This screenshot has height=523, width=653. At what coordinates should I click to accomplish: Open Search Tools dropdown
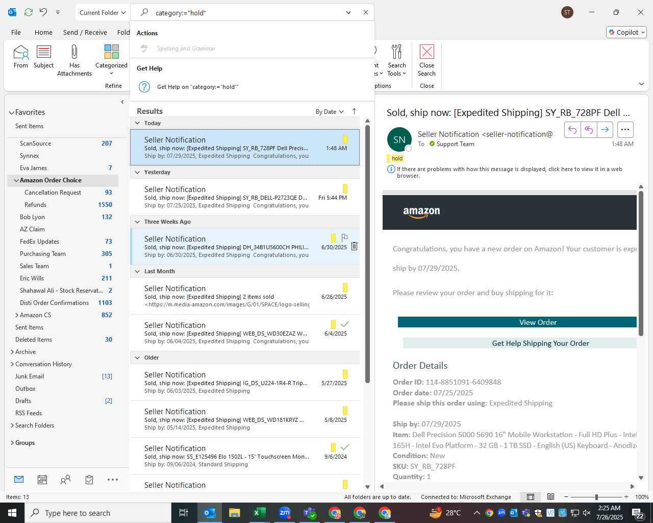pyautogui.click(x=397, y=60)
